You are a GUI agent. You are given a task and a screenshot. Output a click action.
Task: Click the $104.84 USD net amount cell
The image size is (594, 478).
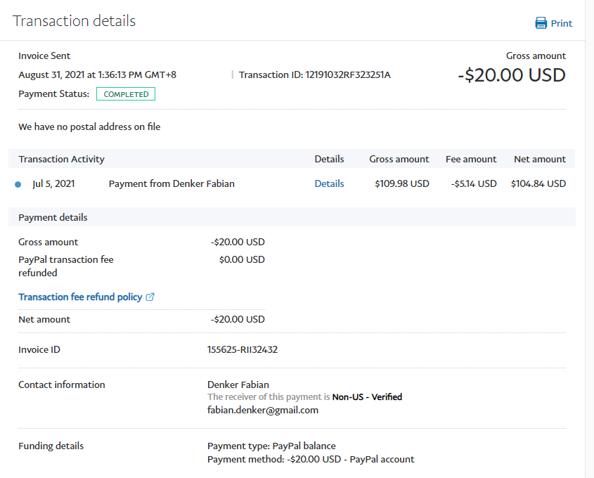tap(538, 183)
